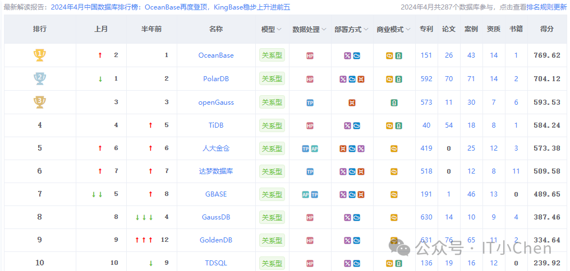Image resolution: width=570 pixels, height=271 pixels.
Task: Click green business-mode icon in OceanBase row
Action: (398, 56)
